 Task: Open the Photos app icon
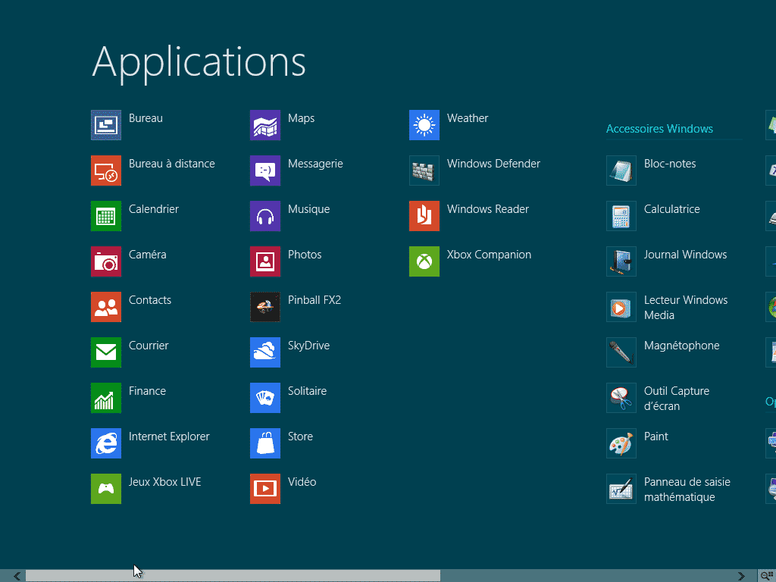click(x=265, y=261)
